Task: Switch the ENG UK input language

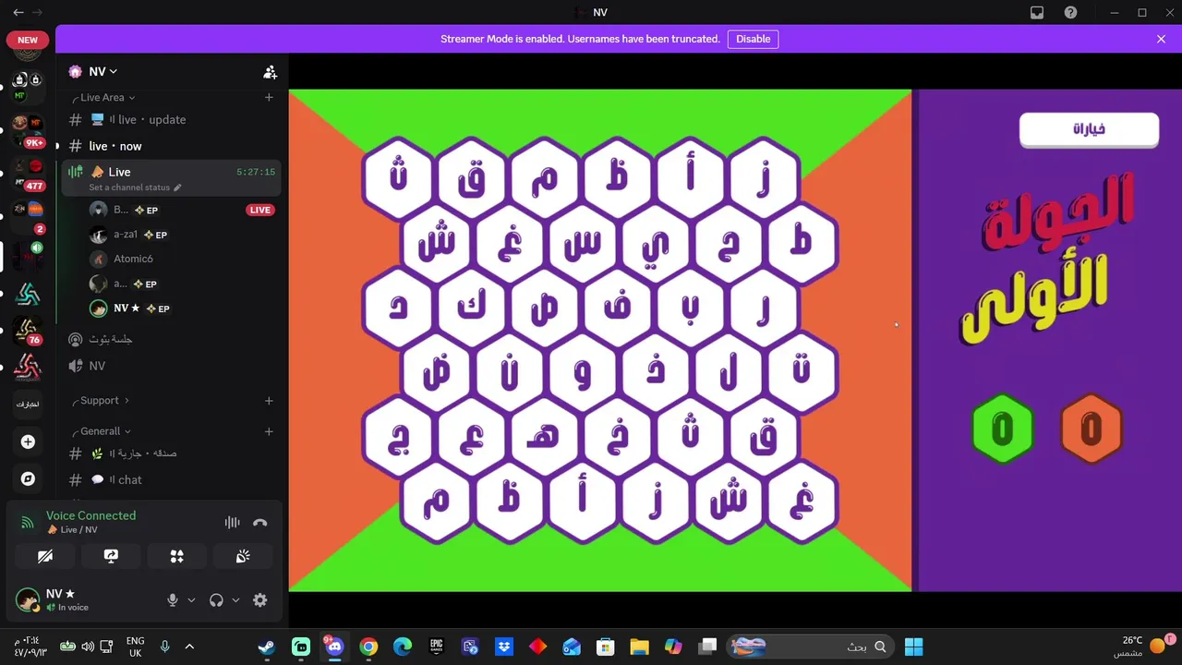Action: pos(135,647)
